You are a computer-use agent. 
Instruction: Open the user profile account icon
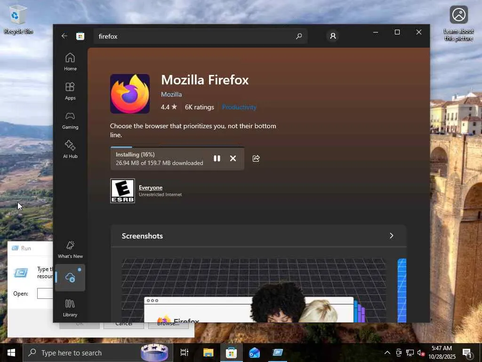(x=333, y=36)
